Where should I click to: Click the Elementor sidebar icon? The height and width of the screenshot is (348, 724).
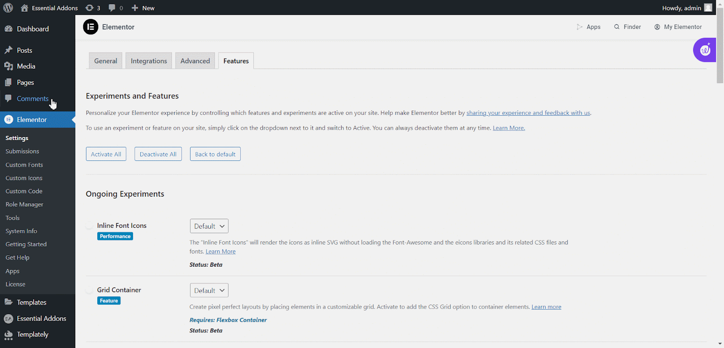[x=9, y=120]
